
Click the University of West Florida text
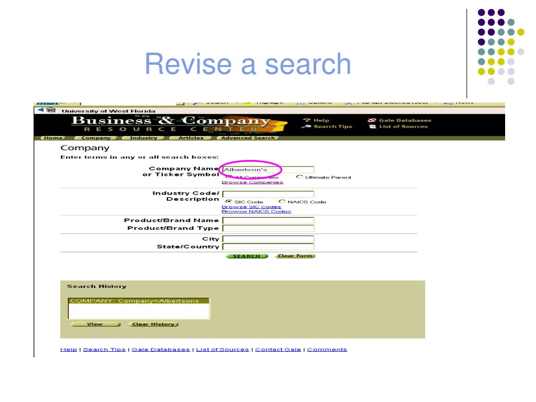click(x=108, y=111)
